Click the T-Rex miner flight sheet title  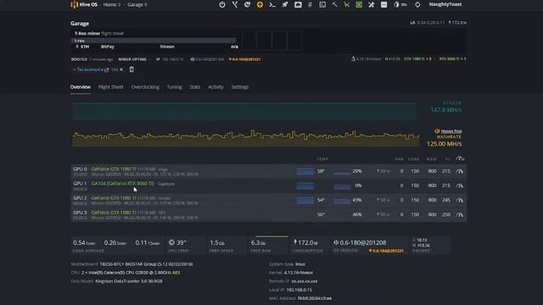click(x=99, y=33)
